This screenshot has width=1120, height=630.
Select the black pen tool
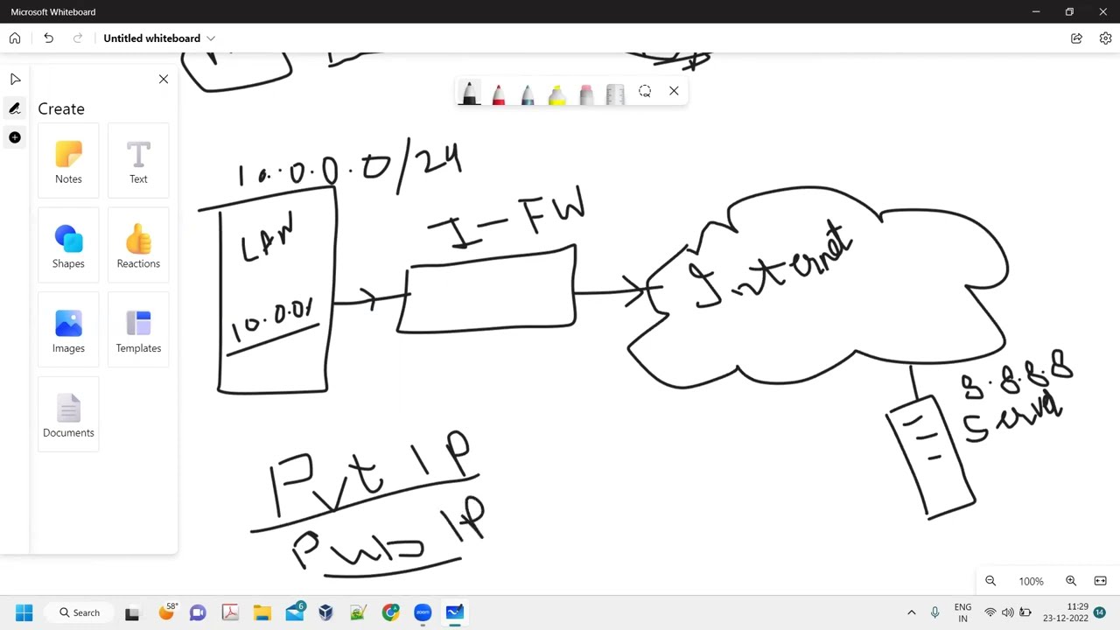(469, 92)
